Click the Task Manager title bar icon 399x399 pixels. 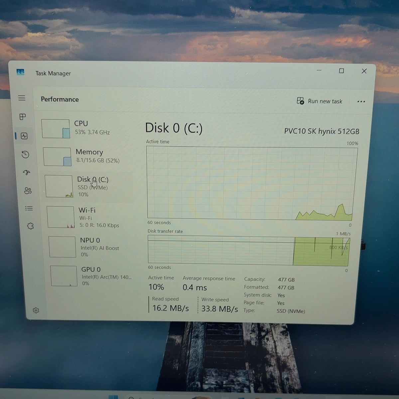[x=21, y=72]
